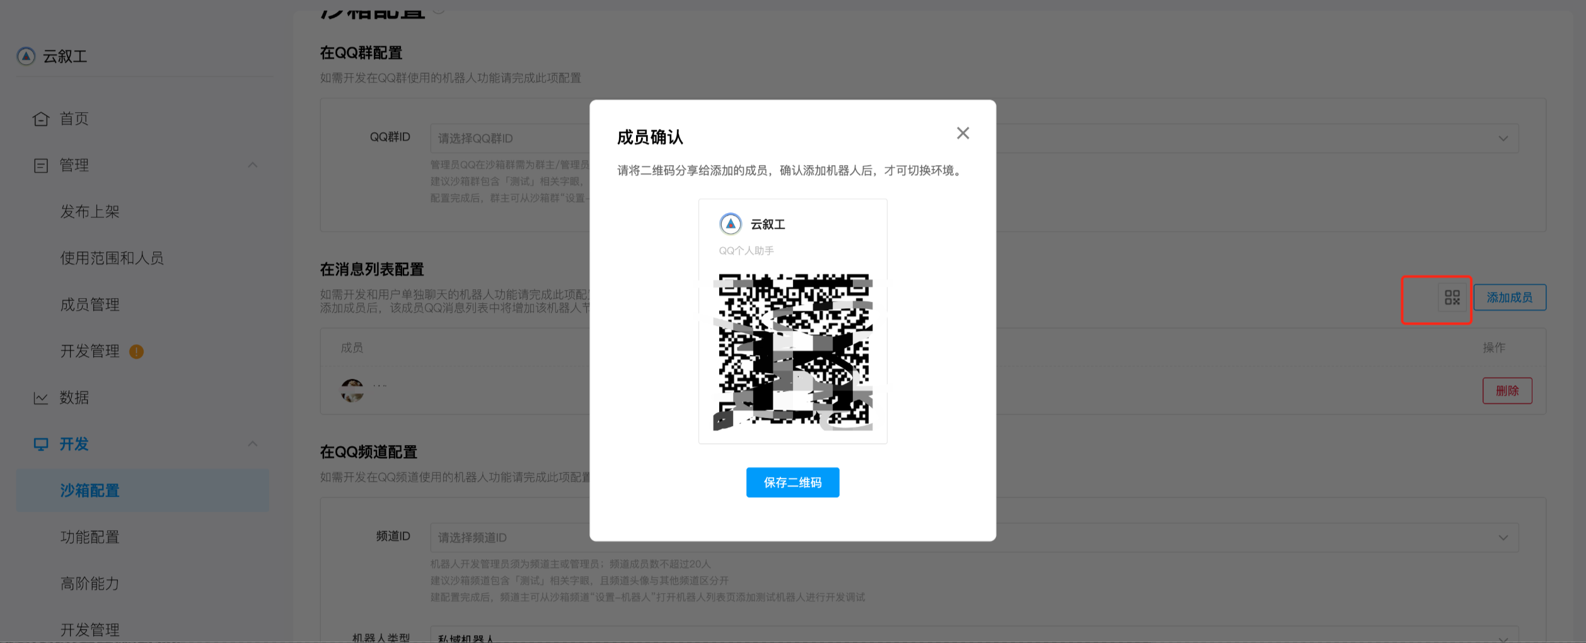This screenshot has height=643, width=1586.
Task: Click the 在消息列表配置 heading
Action: pos(372,270)
